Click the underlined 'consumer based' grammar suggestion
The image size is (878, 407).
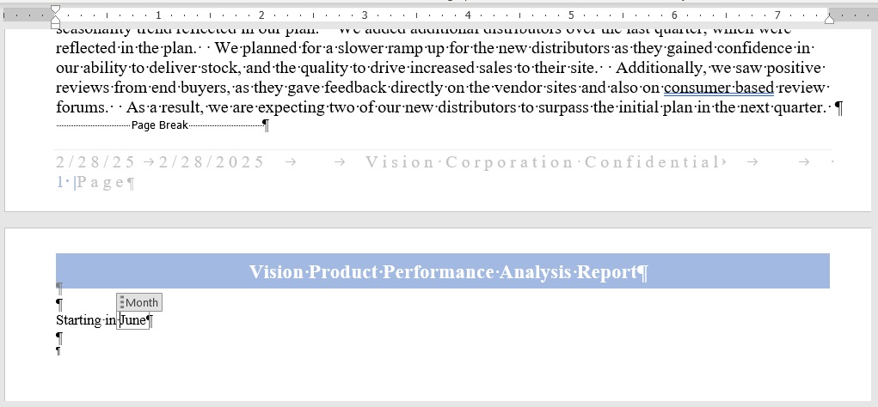click(x=719, y=88)
